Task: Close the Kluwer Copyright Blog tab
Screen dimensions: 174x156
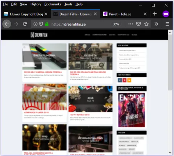Action: tap(46, 14)
